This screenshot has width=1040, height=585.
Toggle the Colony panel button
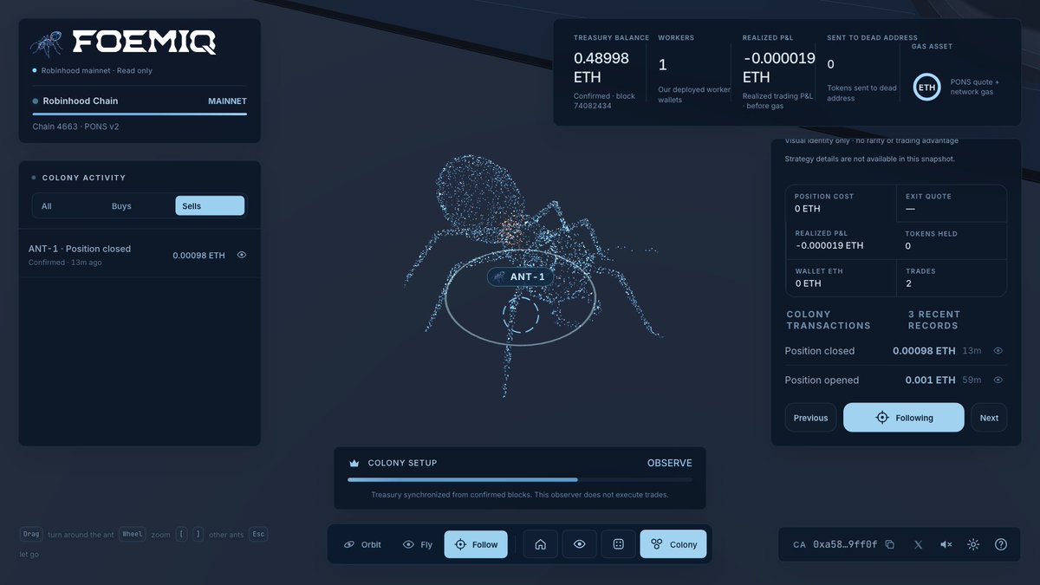click(673, 544)
